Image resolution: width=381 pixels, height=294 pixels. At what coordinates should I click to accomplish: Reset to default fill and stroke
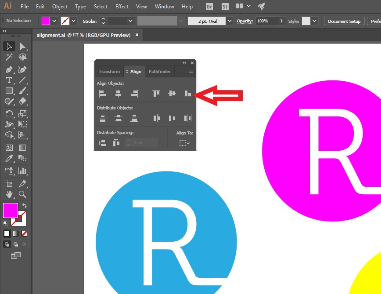pos(5,223)
